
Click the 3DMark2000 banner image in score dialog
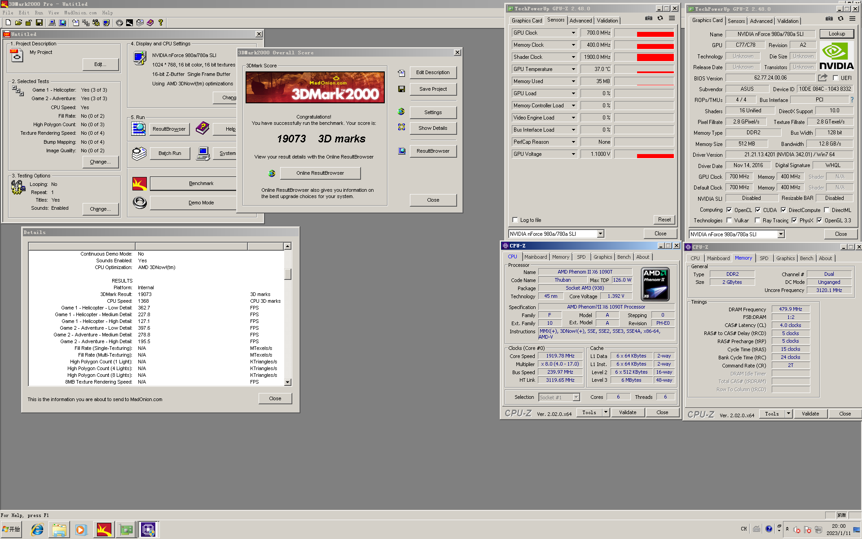pyautogui.click(x=315, y=88)
